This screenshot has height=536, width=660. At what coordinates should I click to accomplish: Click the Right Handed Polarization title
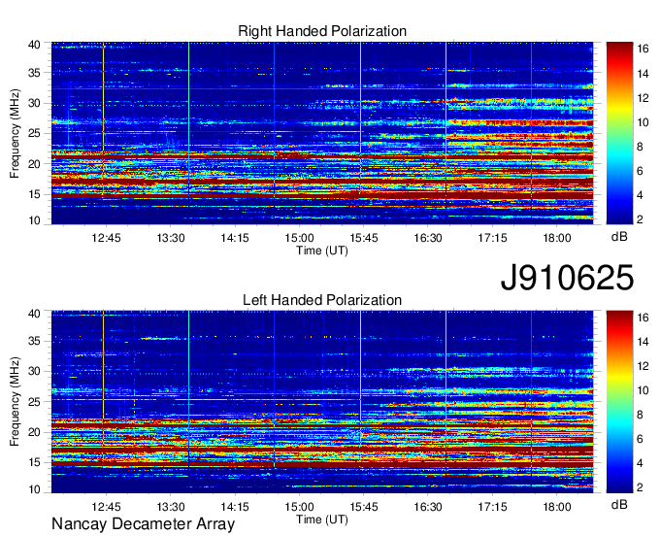tap(322, 31)
